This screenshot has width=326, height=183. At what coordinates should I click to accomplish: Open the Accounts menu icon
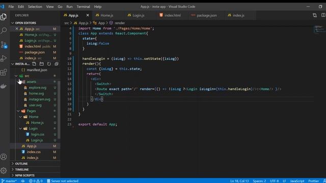[x=4, y=157]
